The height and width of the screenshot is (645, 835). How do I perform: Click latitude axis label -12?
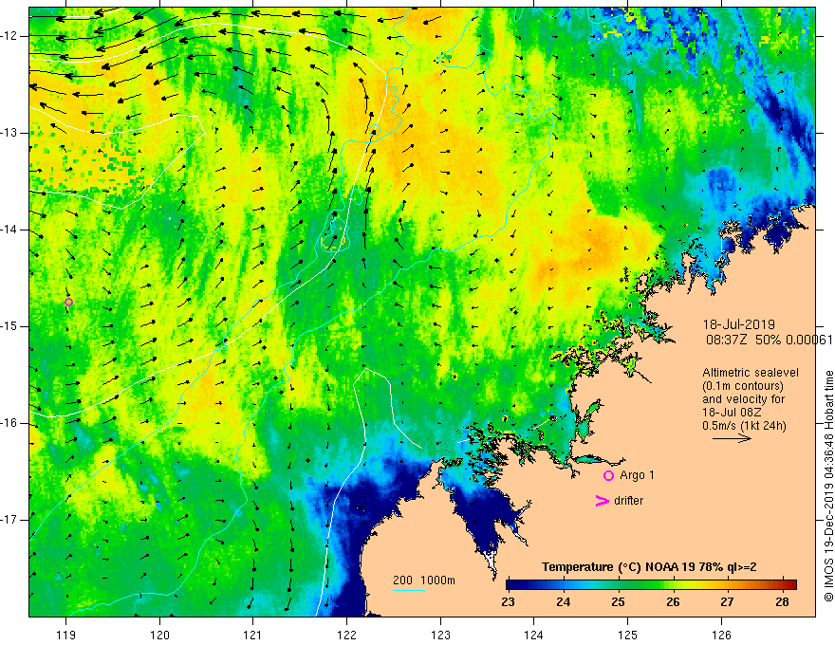pyautogui.click(x=10, y=36)
